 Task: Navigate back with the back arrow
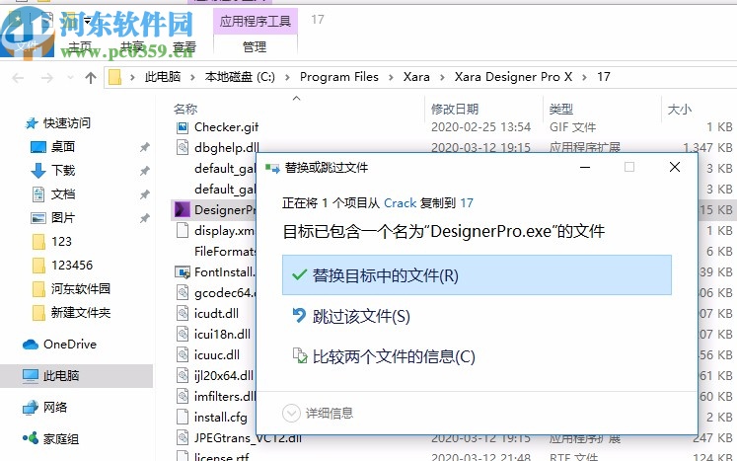click(x=18, y=77)
